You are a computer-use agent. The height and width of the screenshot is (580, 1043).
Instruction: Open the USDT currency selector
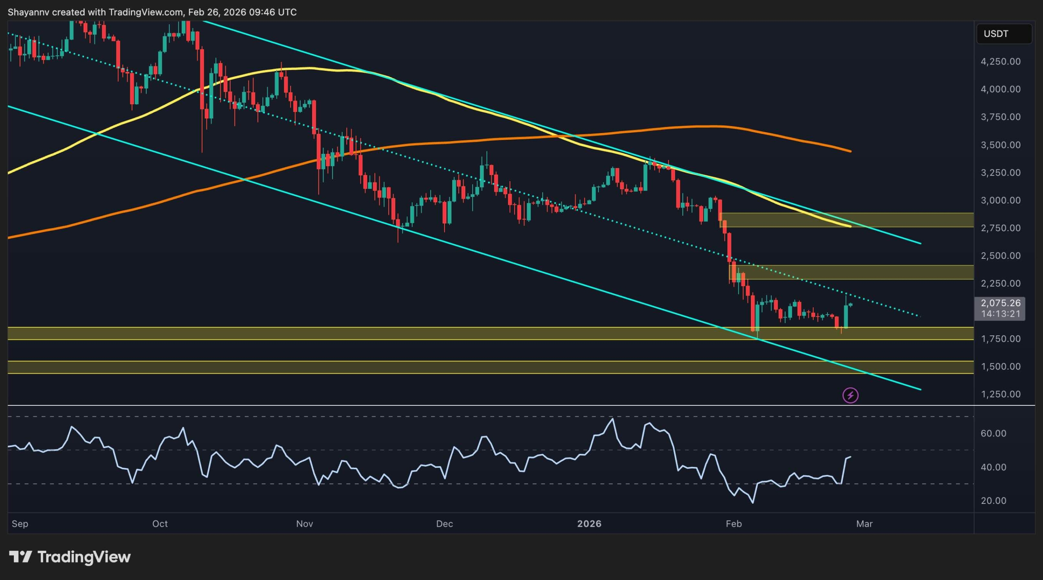point(1004,34)
